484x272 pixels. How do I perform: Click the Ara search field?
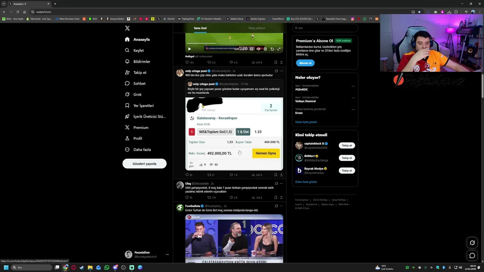pos(325,28)
